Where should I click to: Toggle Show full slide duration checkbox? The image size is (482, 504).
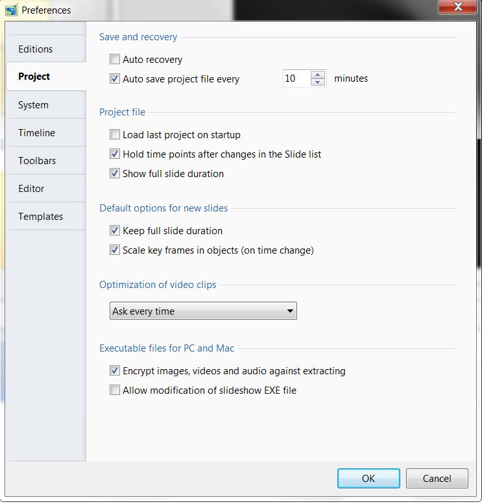[115, 174]
